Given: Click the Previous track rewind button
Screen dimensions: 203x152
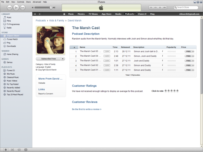Looking at the screenshot, I should tap(9, 8).
